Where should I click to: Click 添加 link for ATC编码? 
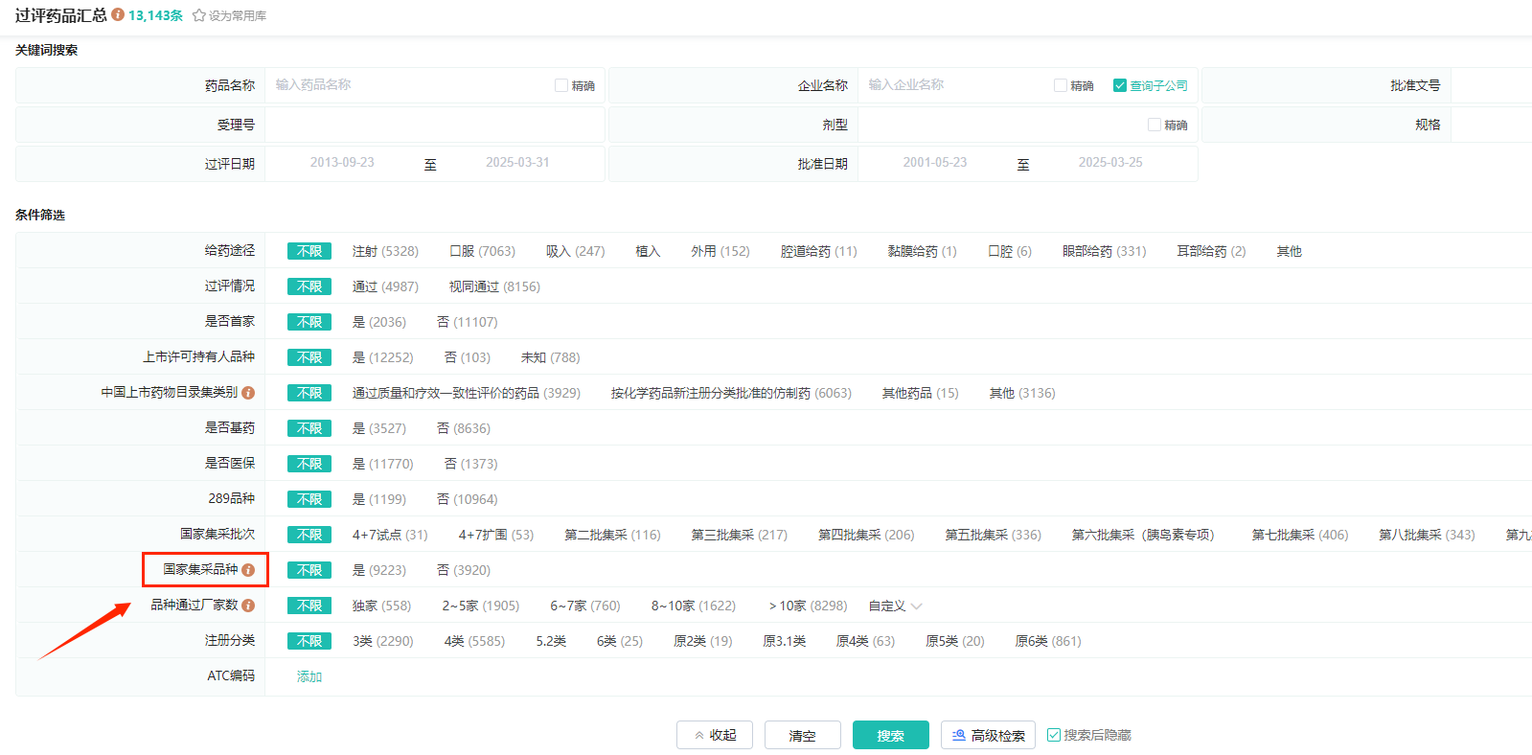click(x=309, y=676)
